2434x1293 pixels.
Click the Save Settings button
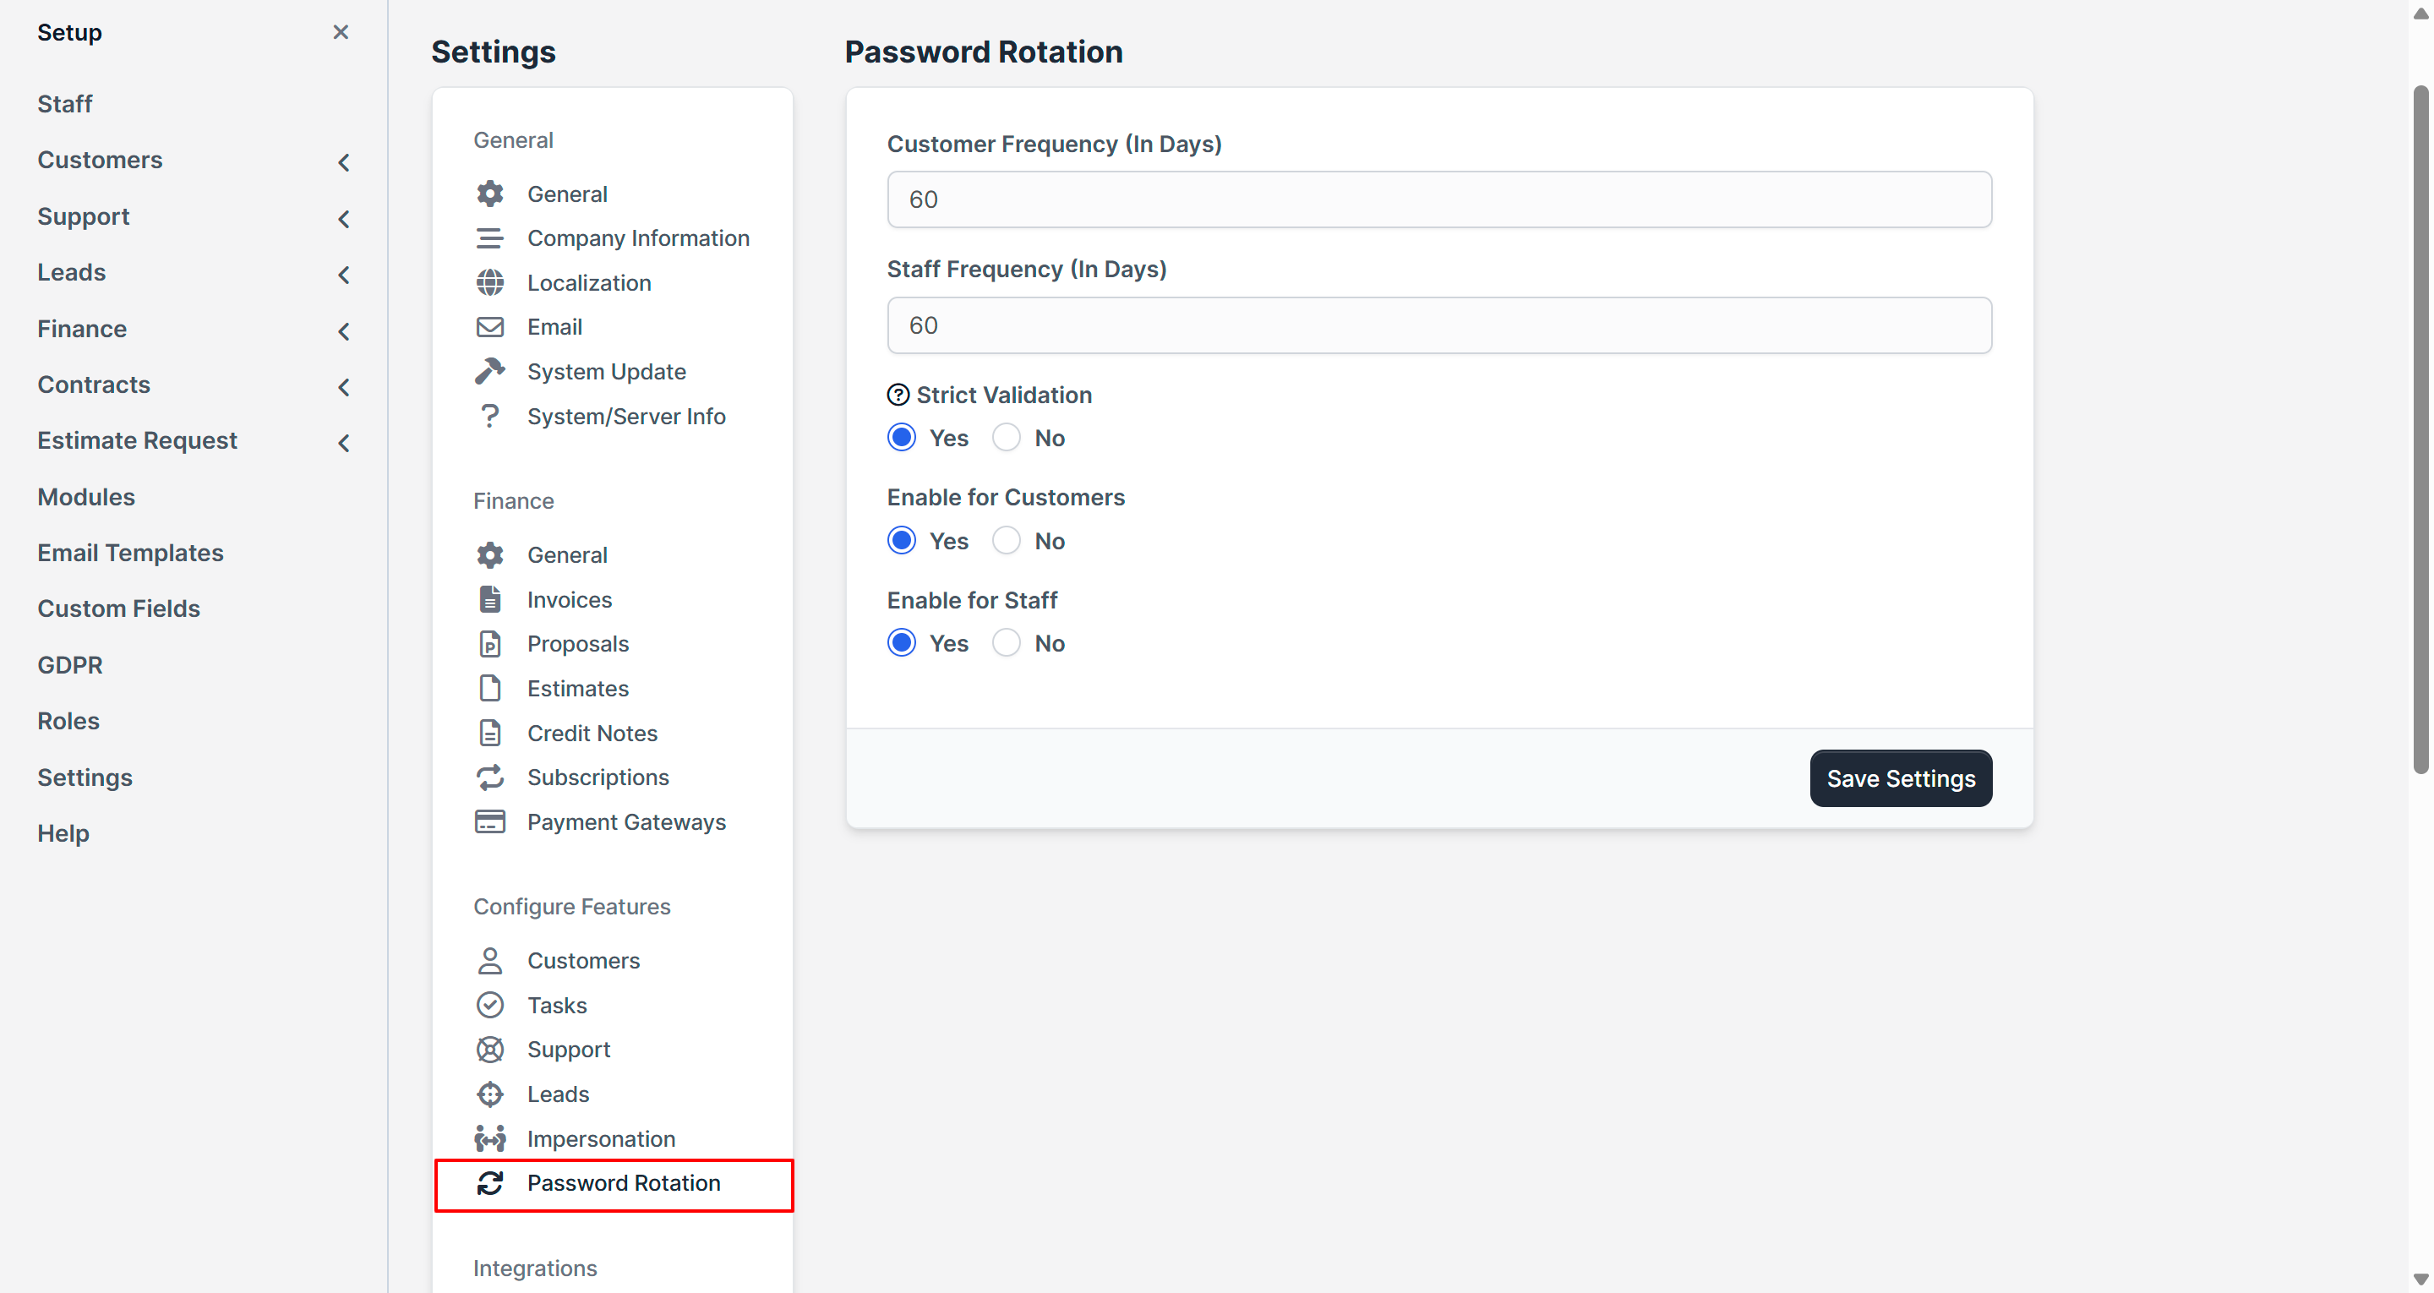coord(1900,777)
